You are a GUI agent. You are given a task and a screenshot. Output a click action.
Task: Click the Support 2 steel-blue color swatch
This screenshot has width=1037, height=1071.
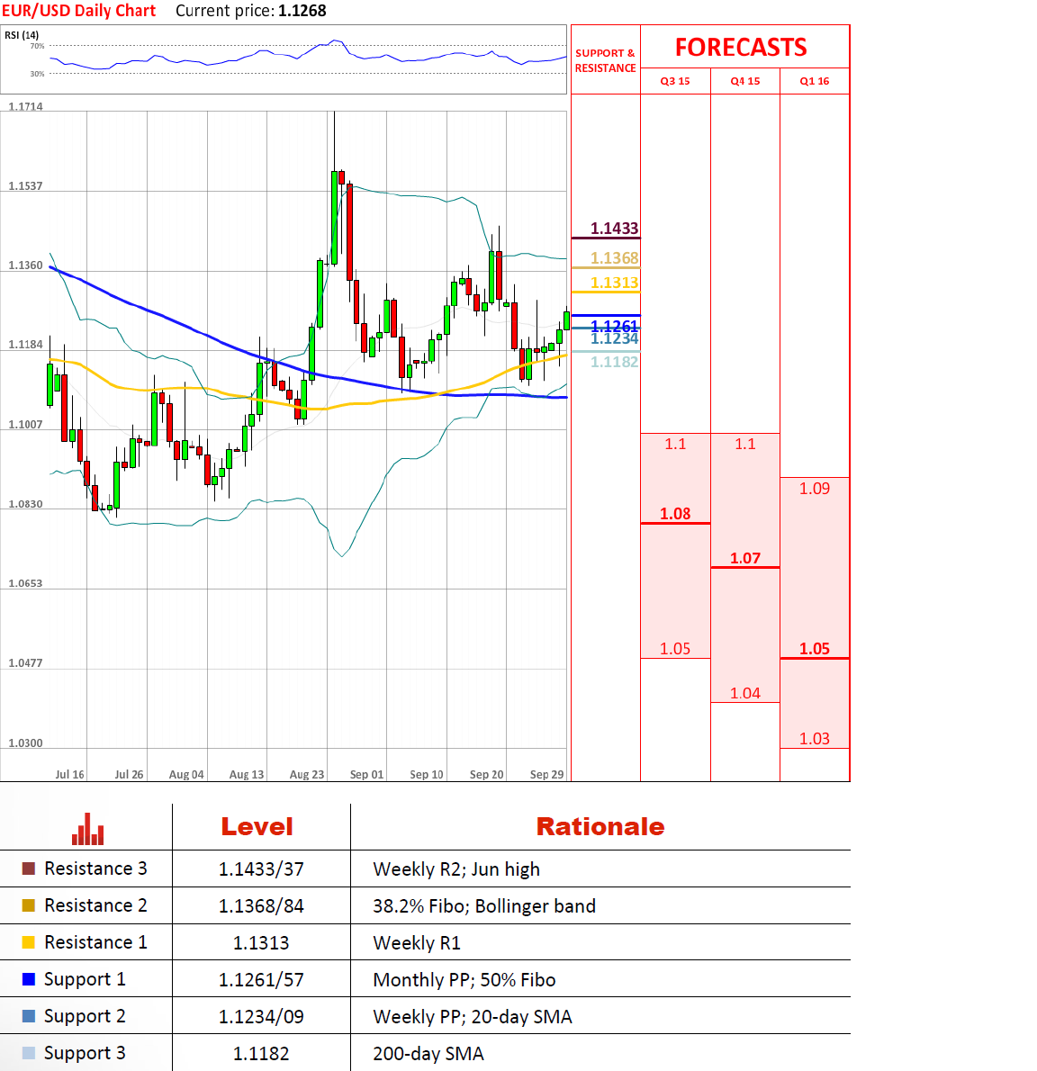coord(29,1016)
